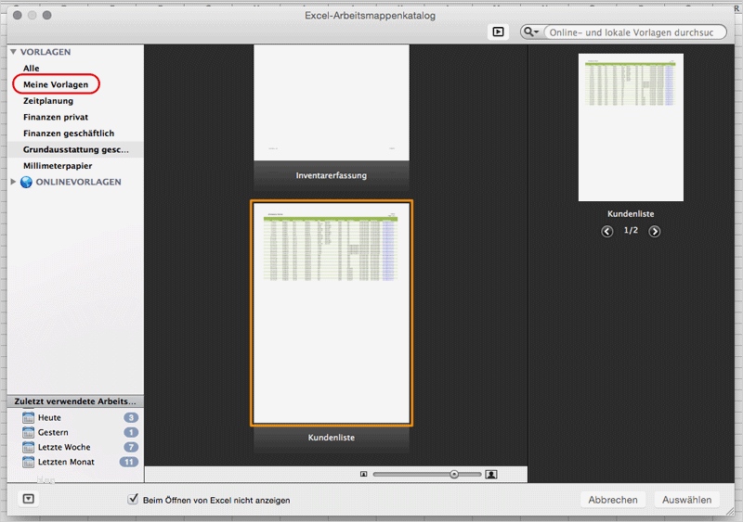743x522 pixels.
Task: Select the Kundenliste template thumbnail
Action: (332, 313)
